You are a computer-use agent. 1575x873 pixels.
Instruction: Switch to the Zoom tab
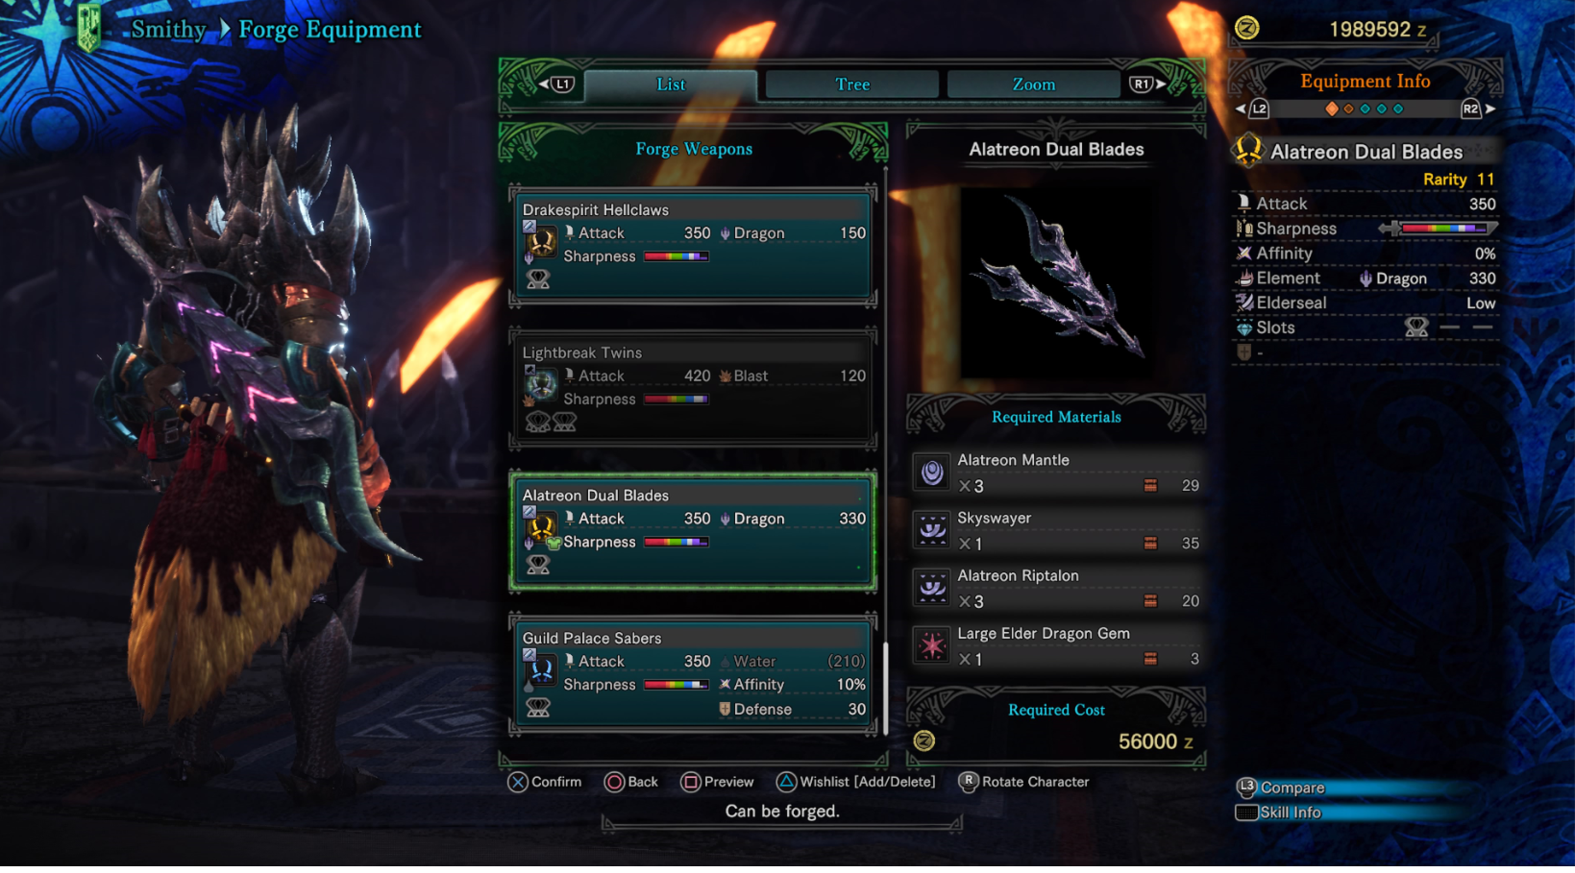(1033, 85)
